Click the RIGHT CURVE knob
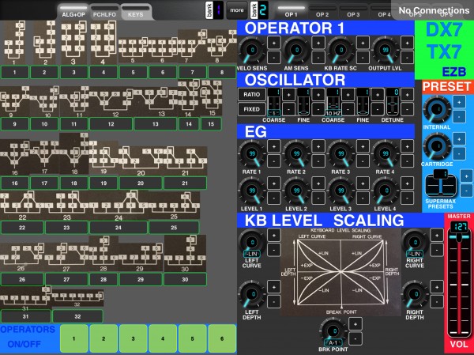 [415, 243]
